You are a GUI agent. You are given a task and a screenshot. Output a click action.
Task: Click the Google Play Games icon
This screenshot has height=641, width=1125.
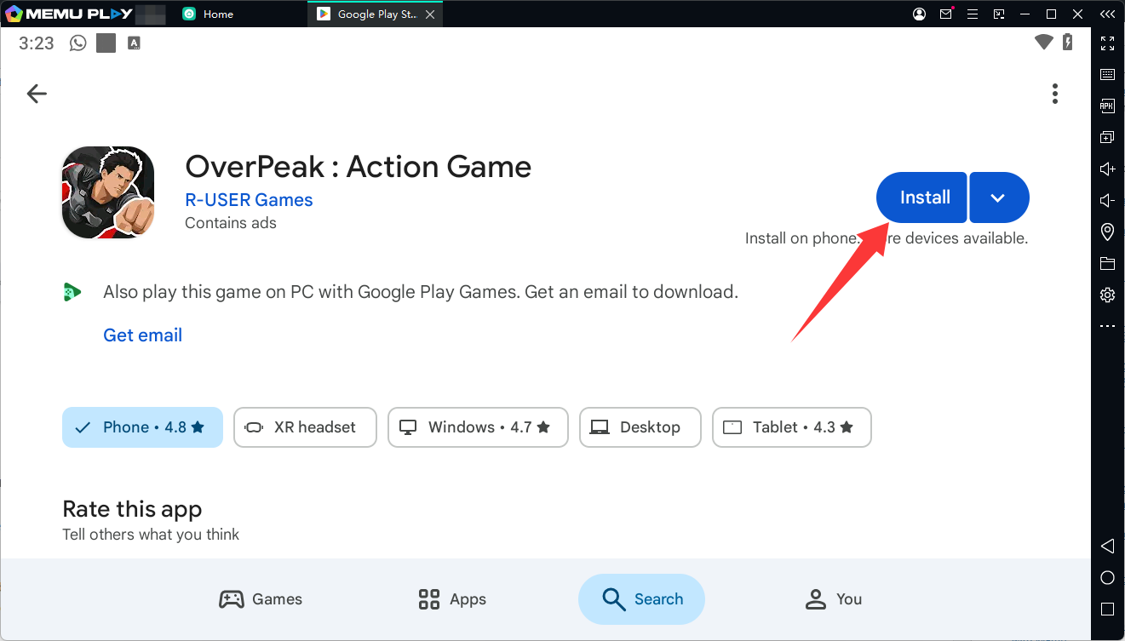tap(72, 292)
